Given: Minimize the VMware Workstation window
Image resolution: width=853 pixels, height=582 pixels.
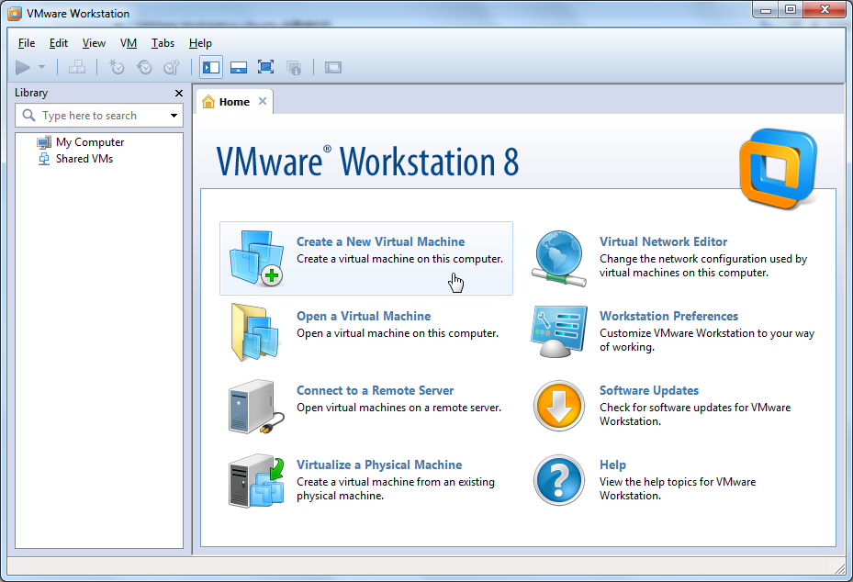Looking at the screenshot, I should pyautogui.click(x=766, y=9).
